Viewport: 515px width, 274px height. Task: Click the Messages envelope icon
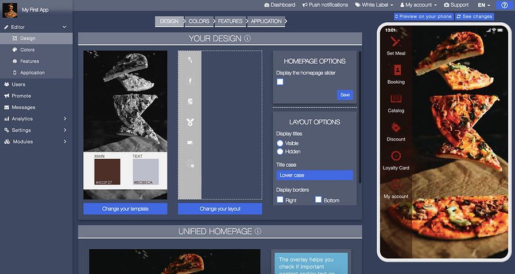point(6,107)
